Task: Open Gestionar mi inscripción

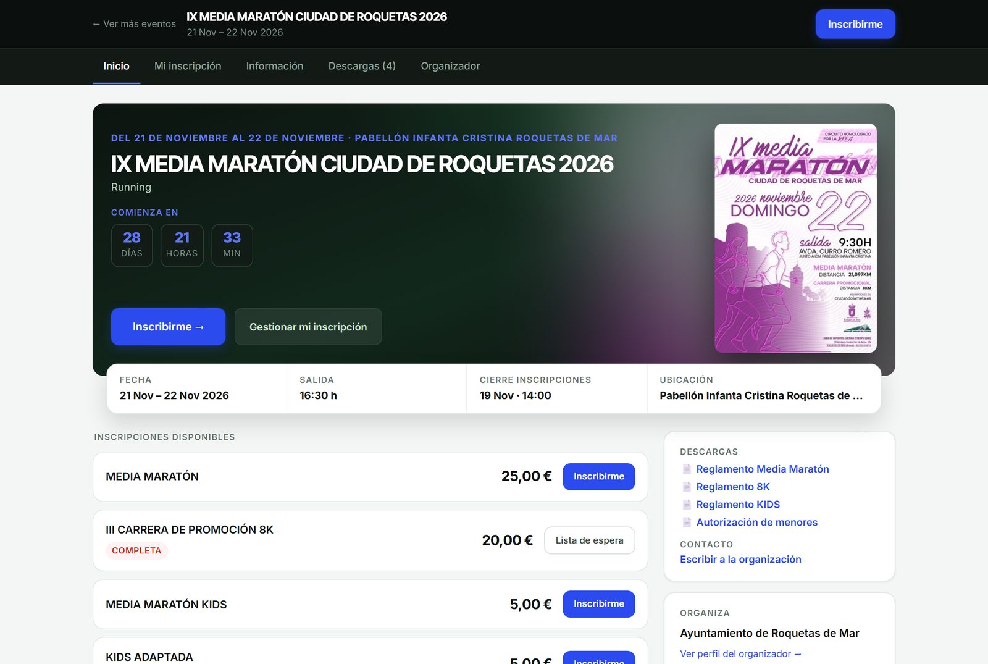Action: [x=308, y=327]
